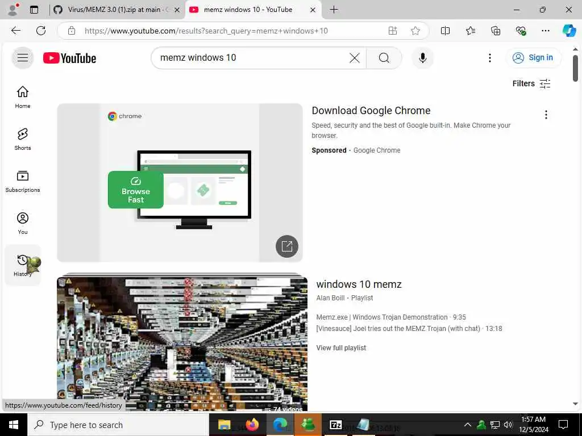Click scrollbar down arrow
582x436 pixels.
(575, 404)
